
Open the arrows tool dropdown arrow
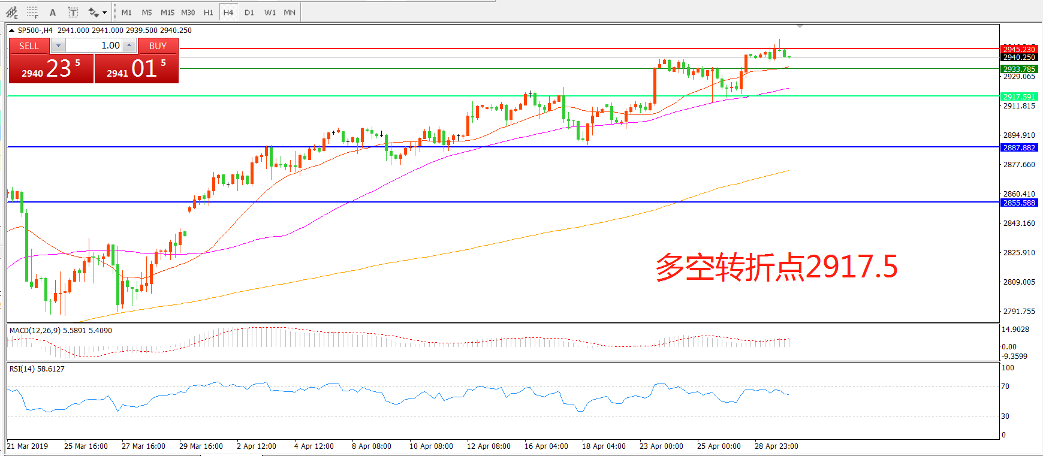105,12
